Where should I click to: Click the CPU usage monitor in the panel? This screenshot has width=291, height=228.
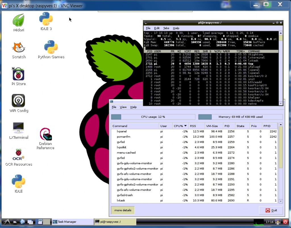[259, 222]
